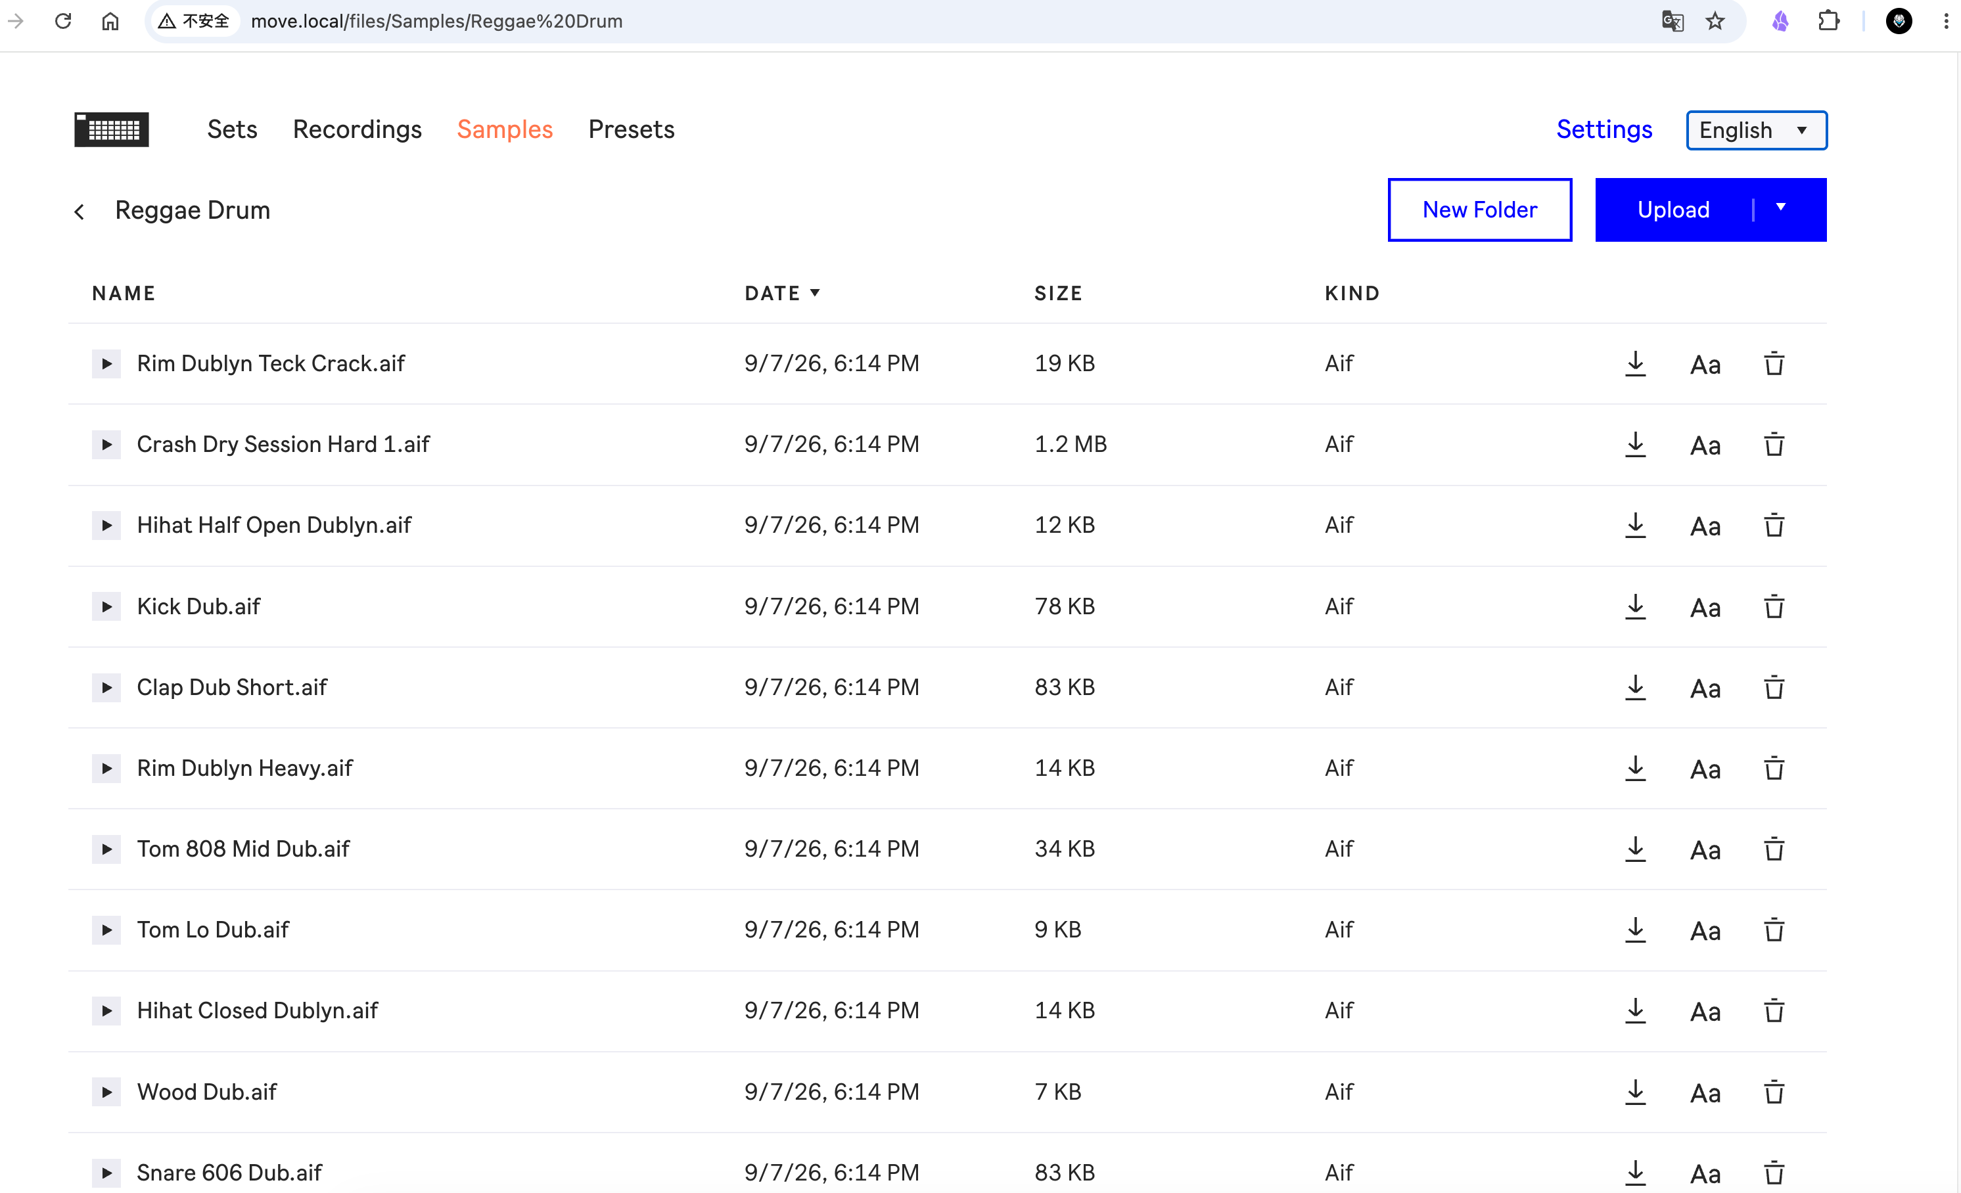Rename Wood Dub.aif file
This screenshot has width=1961, height=1193.
[x=1705, y=1094]
